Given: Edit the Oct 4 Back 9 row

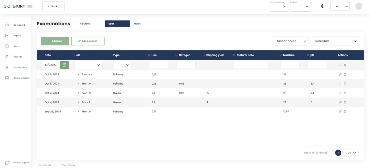Looking at the screenshot, I should pyautogui.click(x=340, y=102).
